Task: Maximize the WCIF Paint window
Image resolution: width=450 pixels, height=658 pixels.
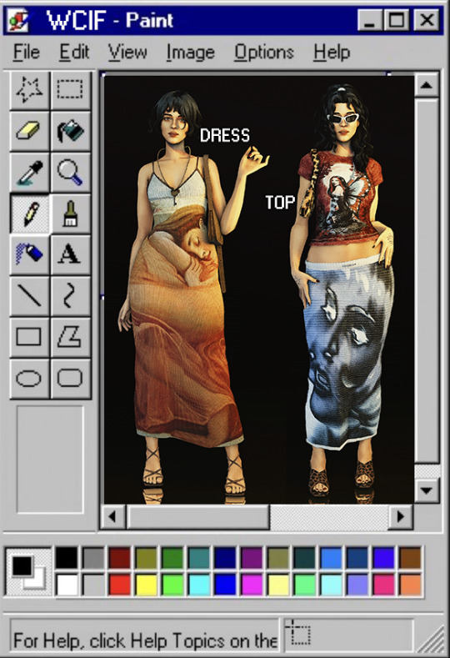Action: 397,20
